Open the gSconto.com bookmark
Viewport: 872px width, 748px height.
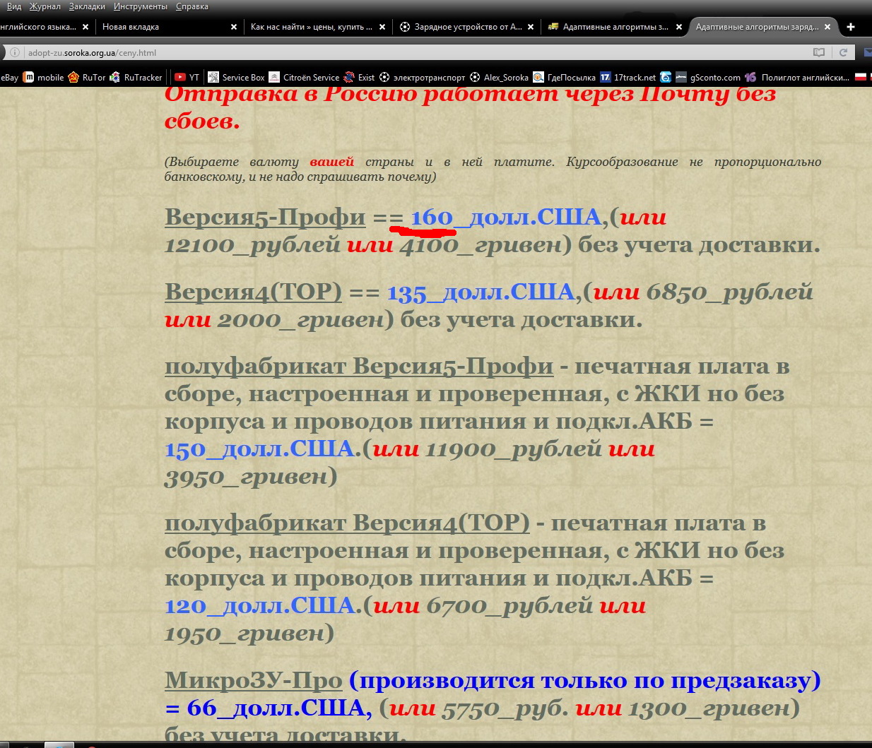(708, 78)
